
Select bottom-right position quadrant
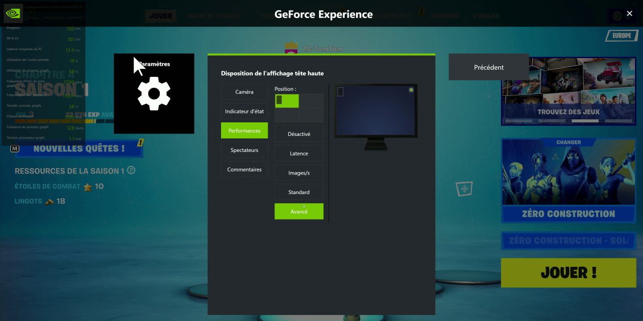[311, 115]
